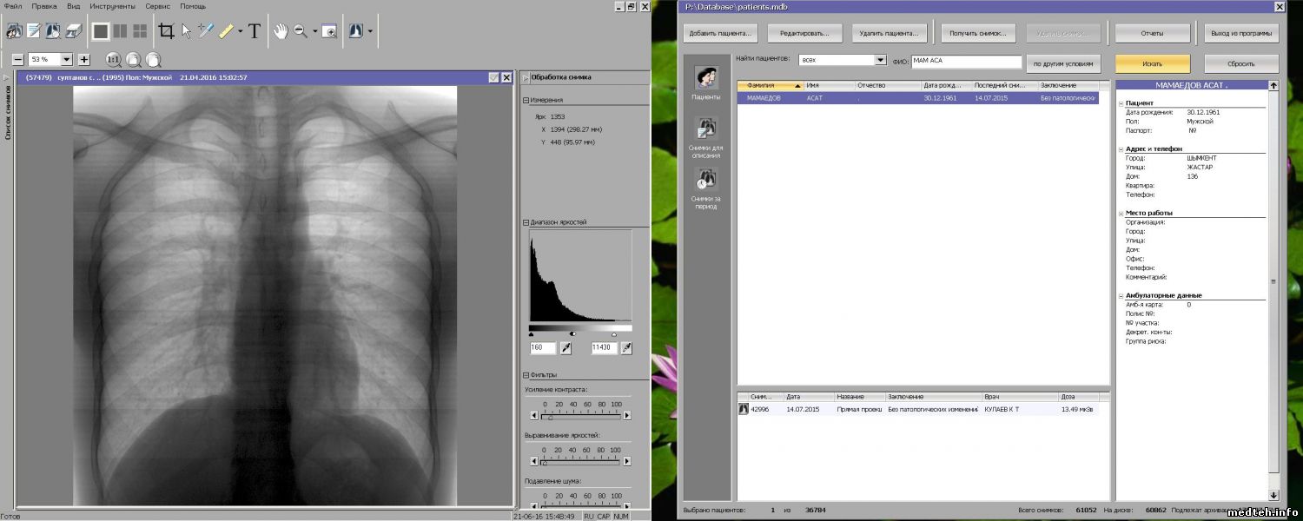Pick the arrow pointer tool
The height and width of the screenshot is (521, 1303).
coord(186,31)
